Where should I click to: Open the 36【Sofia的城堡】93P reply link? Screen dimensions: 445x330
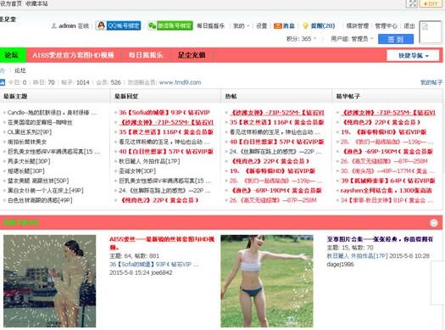click(x=164, y=113)
